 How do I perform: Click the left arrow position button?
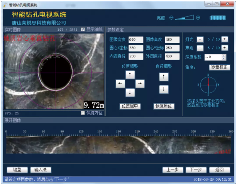120,83
